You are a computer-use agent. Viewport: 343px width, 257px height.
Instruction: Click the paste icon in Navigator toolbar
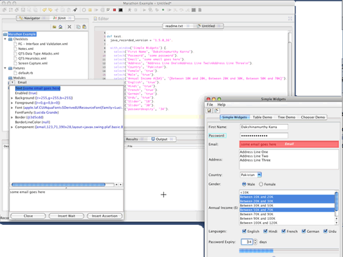tap(84, 27)
